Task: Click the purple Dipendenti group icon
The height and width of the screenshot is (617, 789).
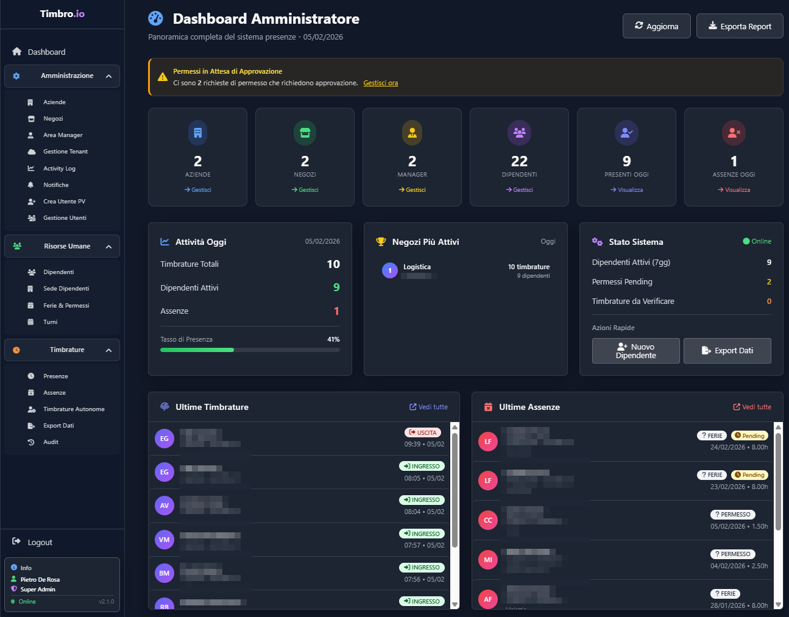Action: pos(519,133)
